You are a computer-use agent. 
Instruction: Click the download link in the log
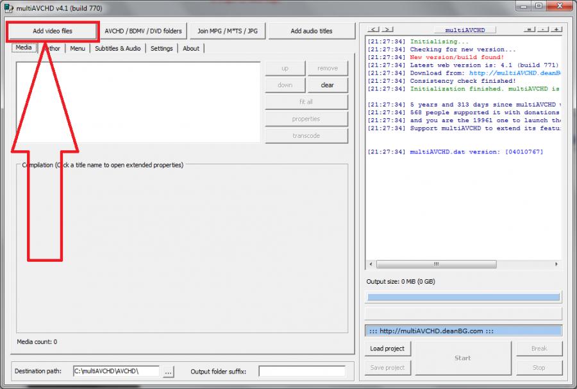click(515, 73)
